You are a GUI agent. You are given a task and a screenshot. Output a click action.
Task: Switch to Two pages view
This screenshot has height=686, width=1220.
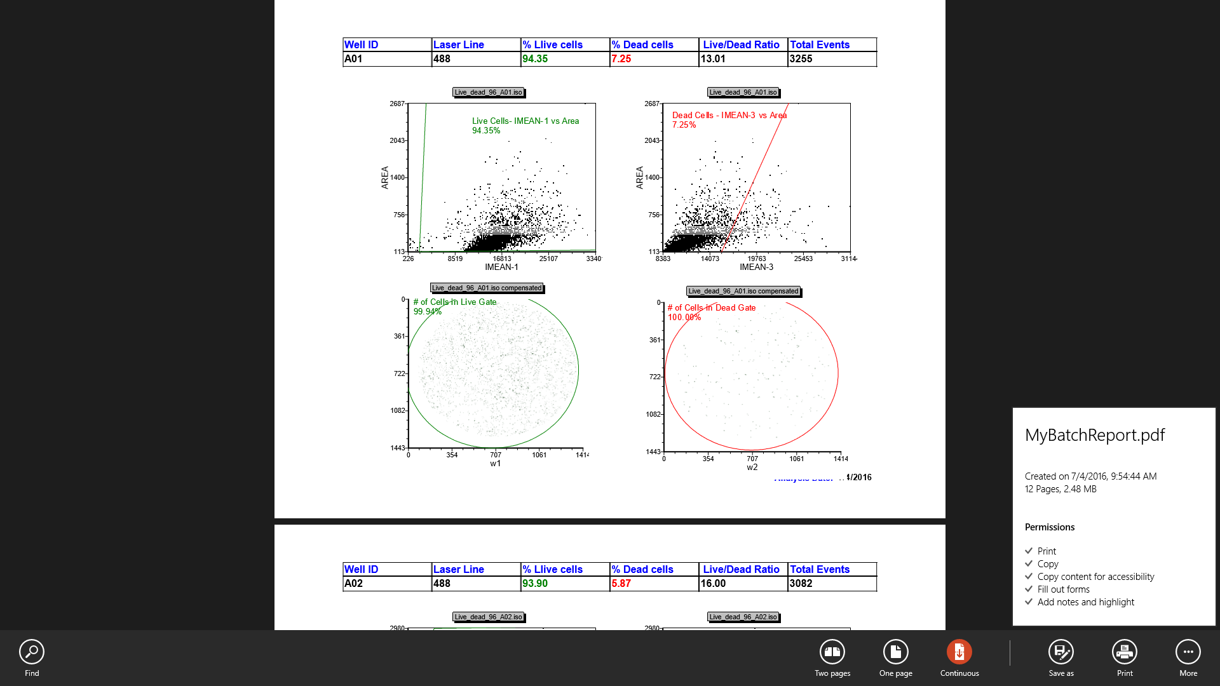[x=832, y=652]
